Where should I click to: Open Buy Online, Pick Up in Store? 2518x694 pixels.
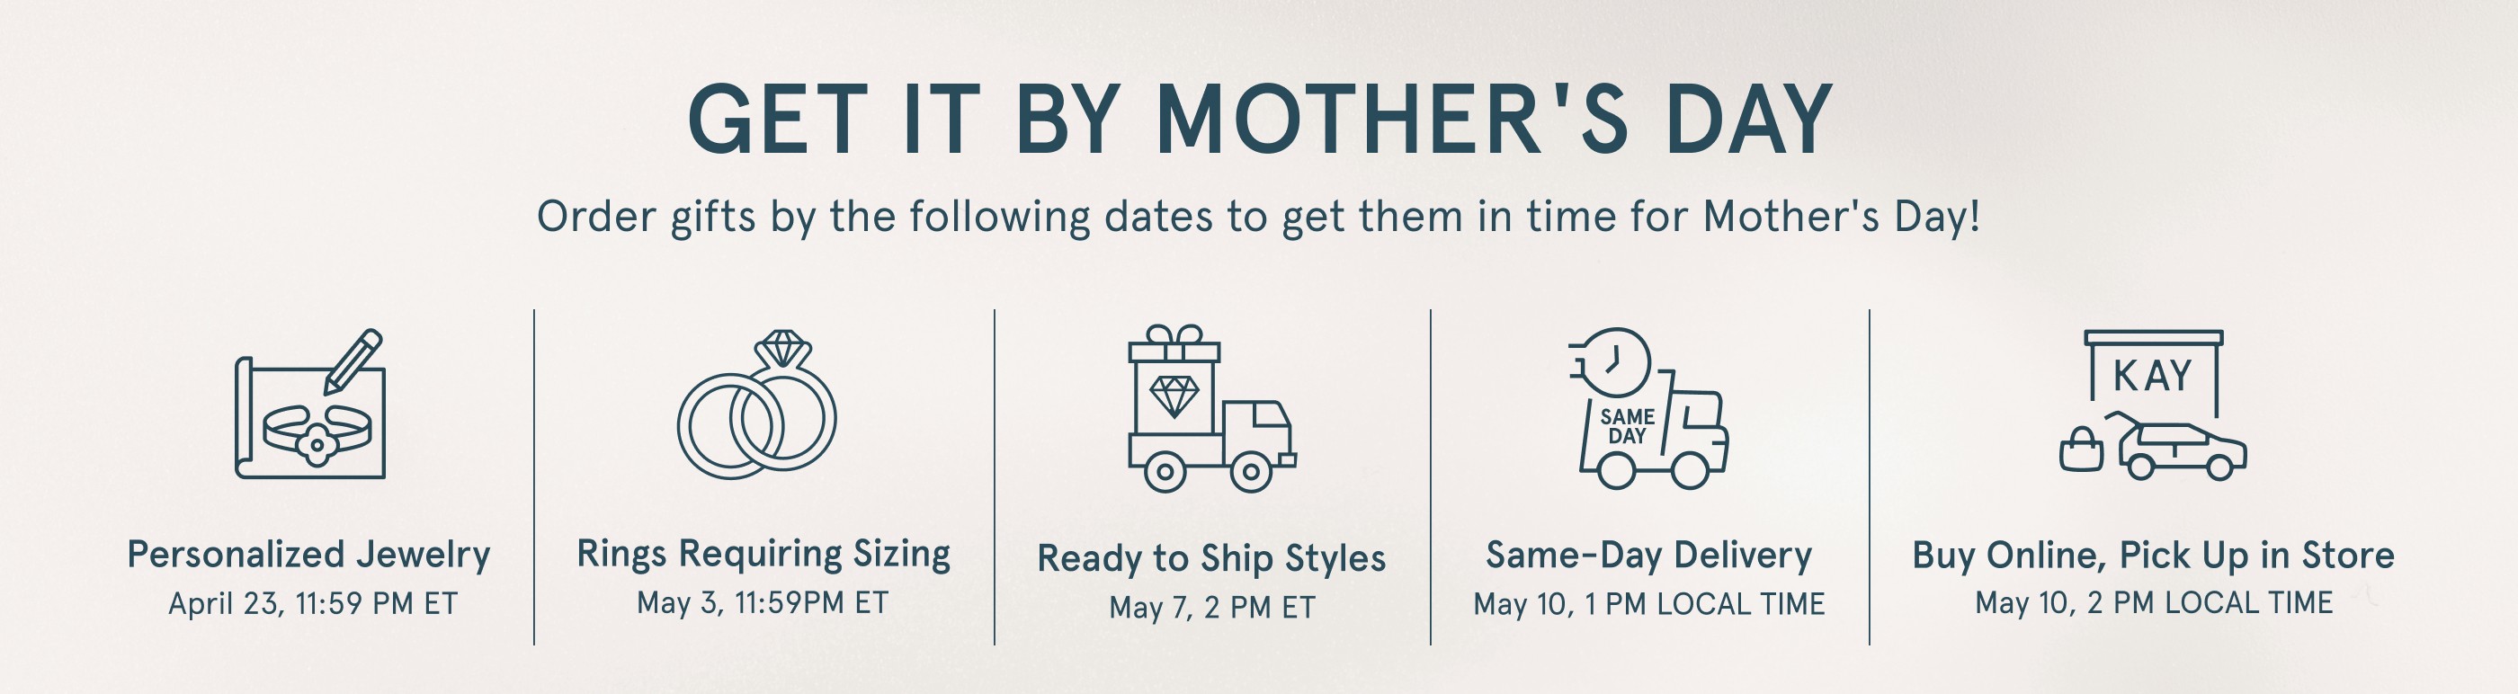(2154, 555)
